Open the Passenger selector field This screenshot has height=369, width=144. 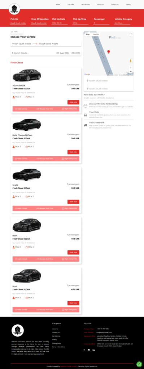pos(101,23)
